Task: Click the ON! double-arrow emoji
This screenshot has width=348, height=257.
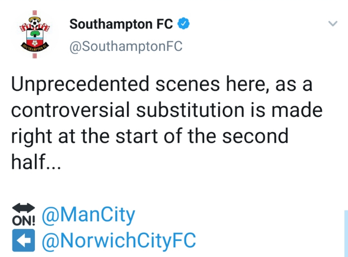Action: click(x=24, y=214)
